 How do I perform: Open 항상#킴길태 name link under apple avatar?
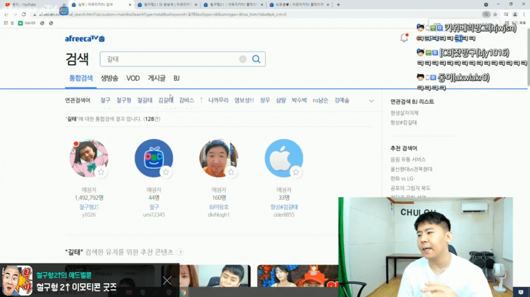pyautogui.click(x=284, y=207)
